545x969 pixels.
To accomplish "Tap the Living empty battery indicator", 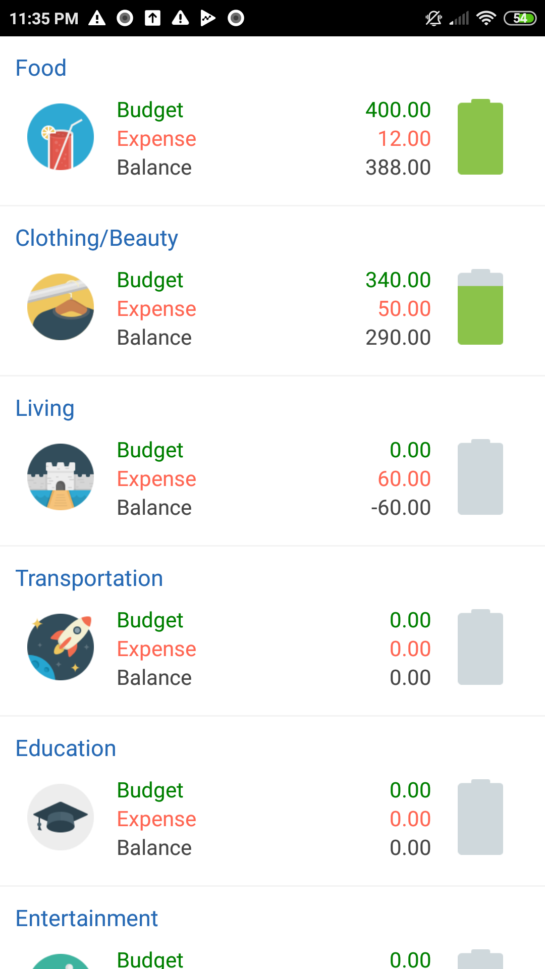I will click(480, 477).
